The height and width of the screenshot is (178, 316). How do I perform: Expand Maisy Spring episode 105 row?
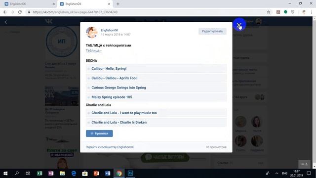(x=156, y=97)
